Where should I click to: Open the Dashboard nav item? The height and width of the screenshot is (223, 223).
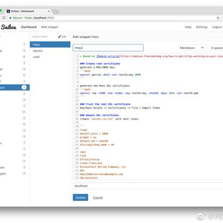pos(29,27)
